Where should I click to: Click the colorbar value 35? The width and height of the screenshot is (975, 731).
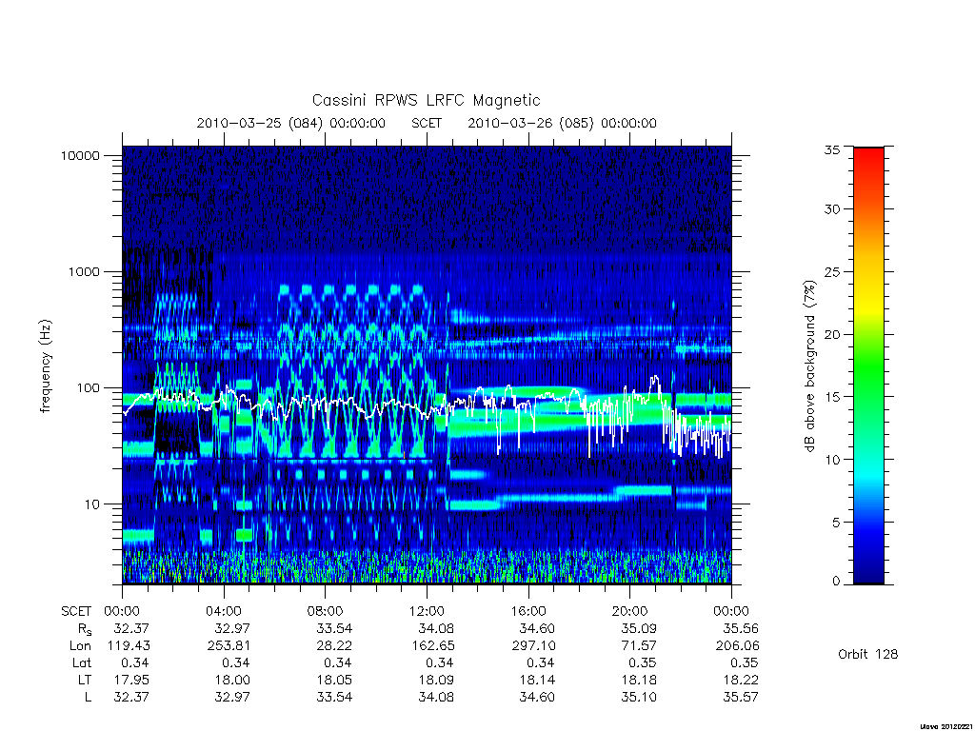point(832,149)
